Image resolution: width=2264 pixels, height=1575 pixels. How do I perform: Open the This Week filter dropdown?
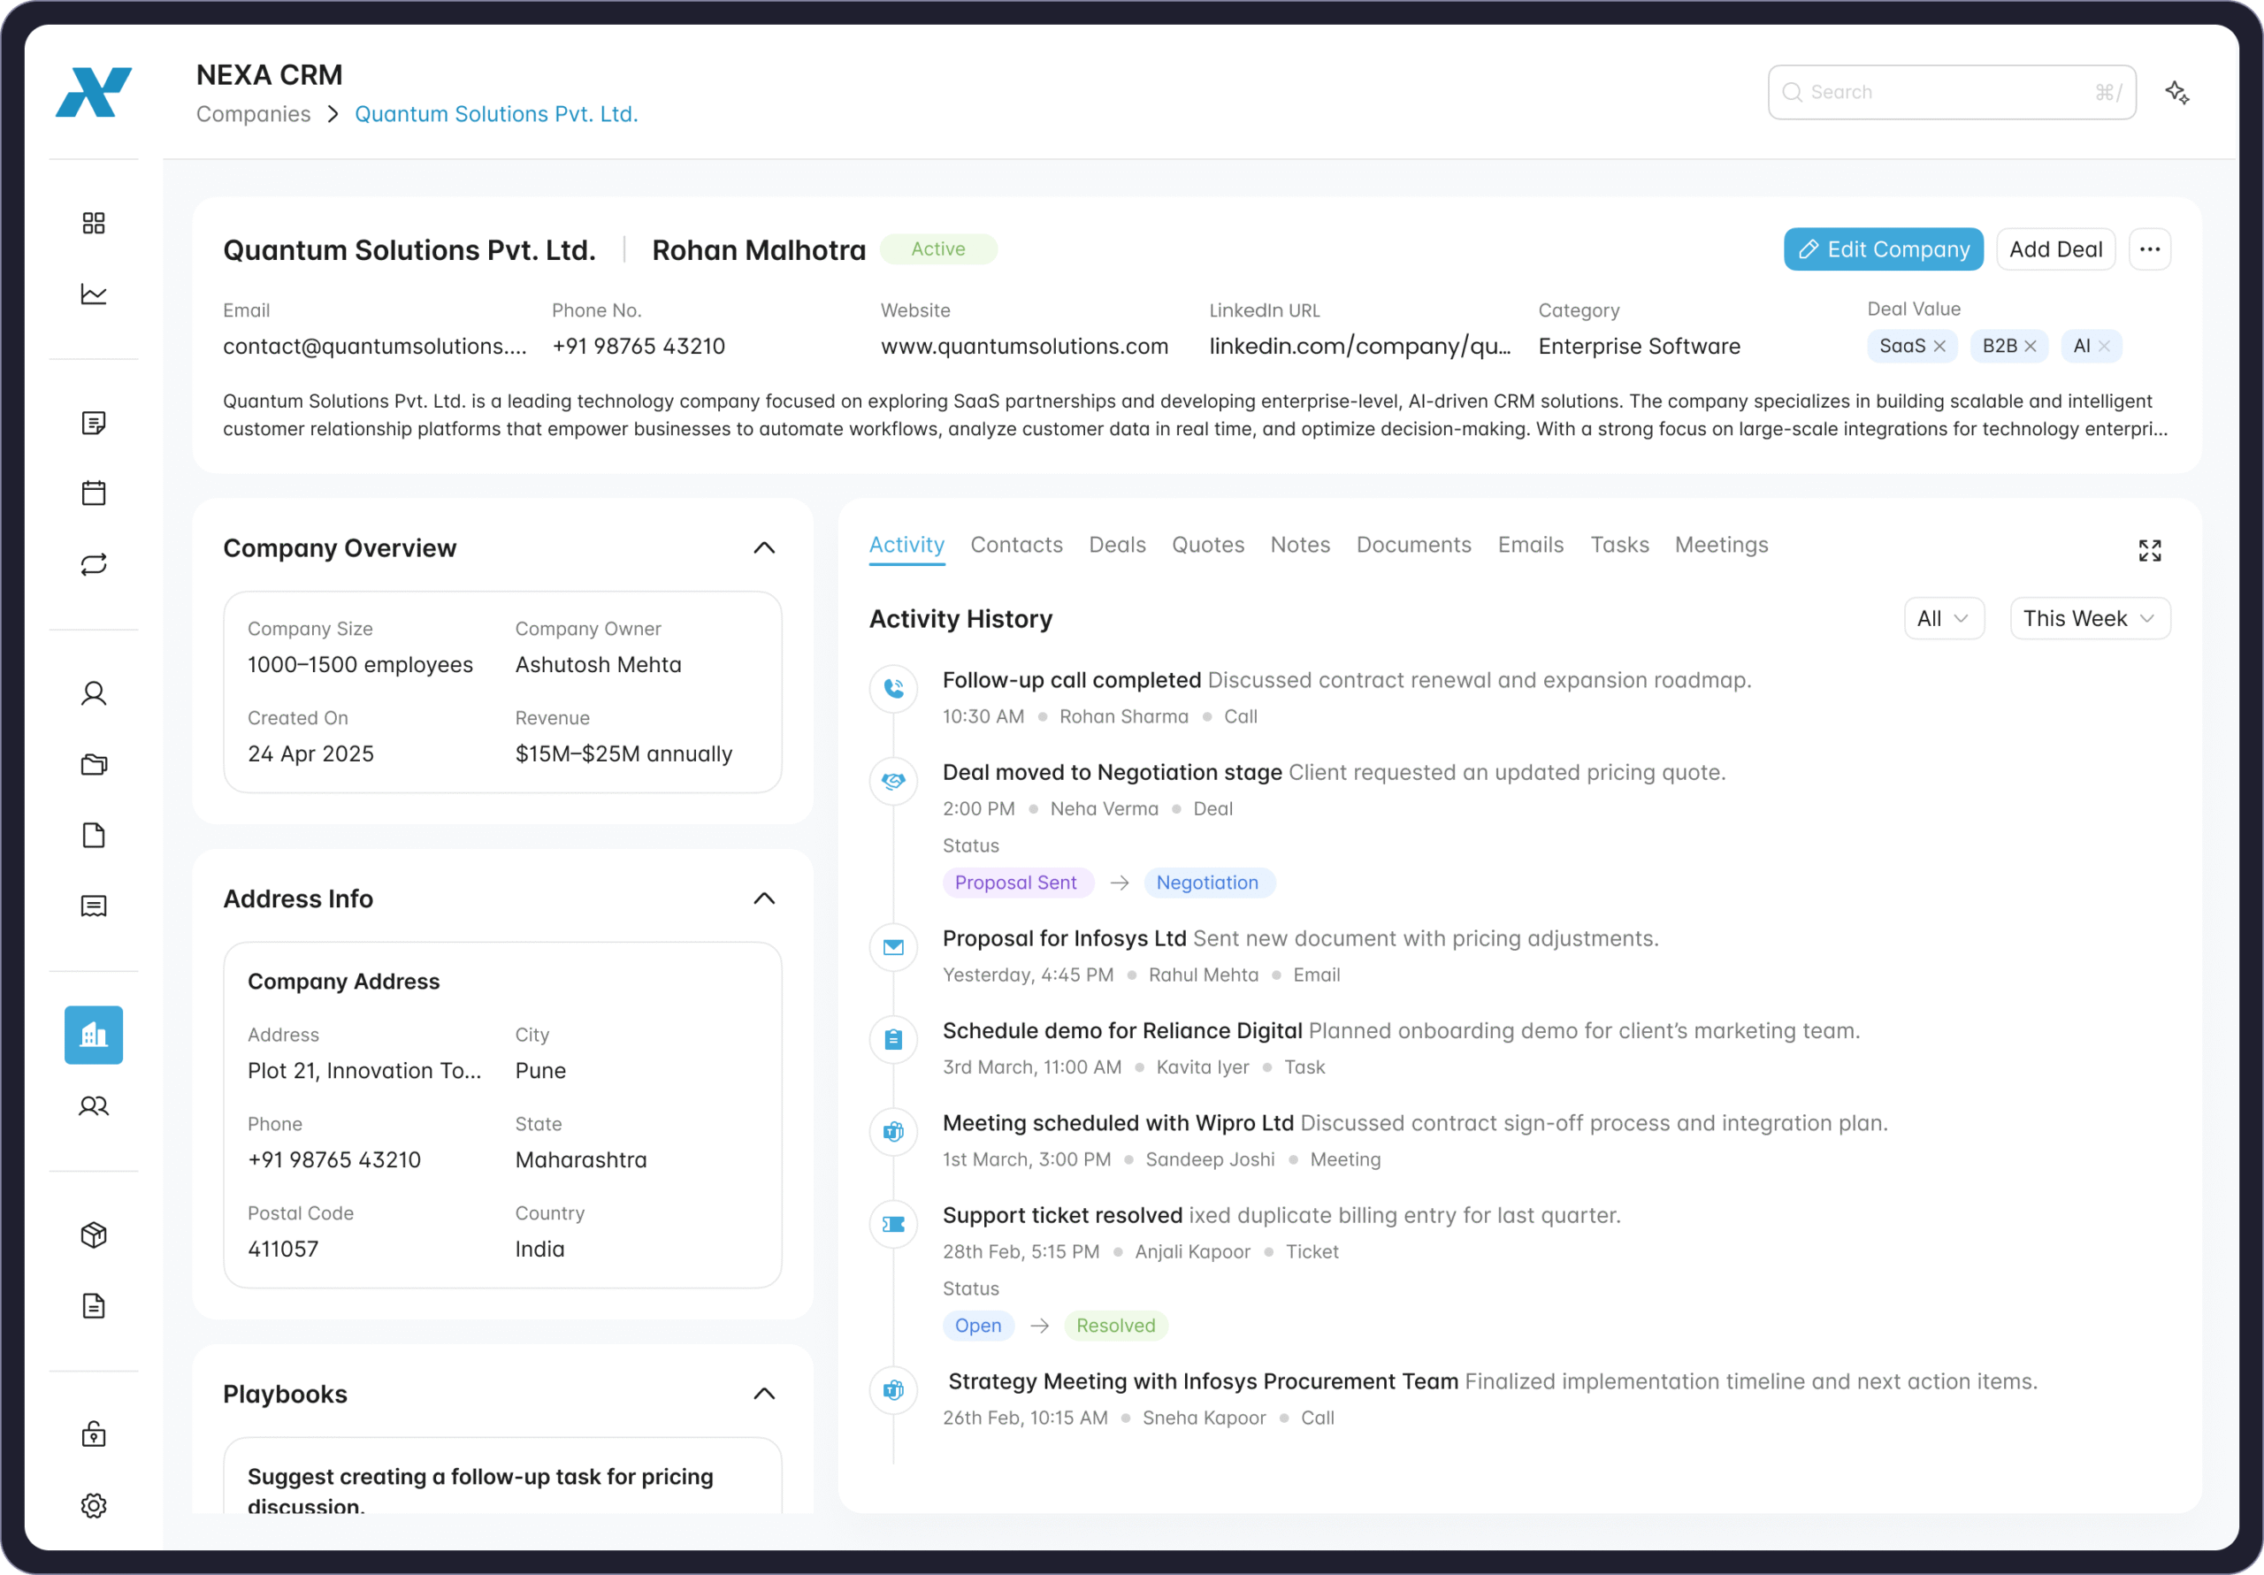click(2090, 618)
